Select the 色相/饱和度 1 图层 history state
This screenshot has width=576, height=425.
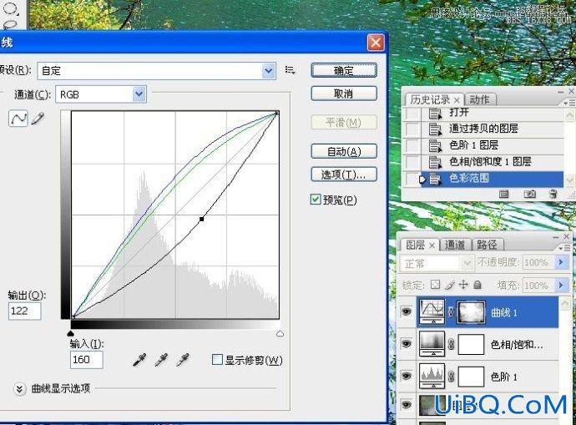pyautogui.click(x=492, y=162)
